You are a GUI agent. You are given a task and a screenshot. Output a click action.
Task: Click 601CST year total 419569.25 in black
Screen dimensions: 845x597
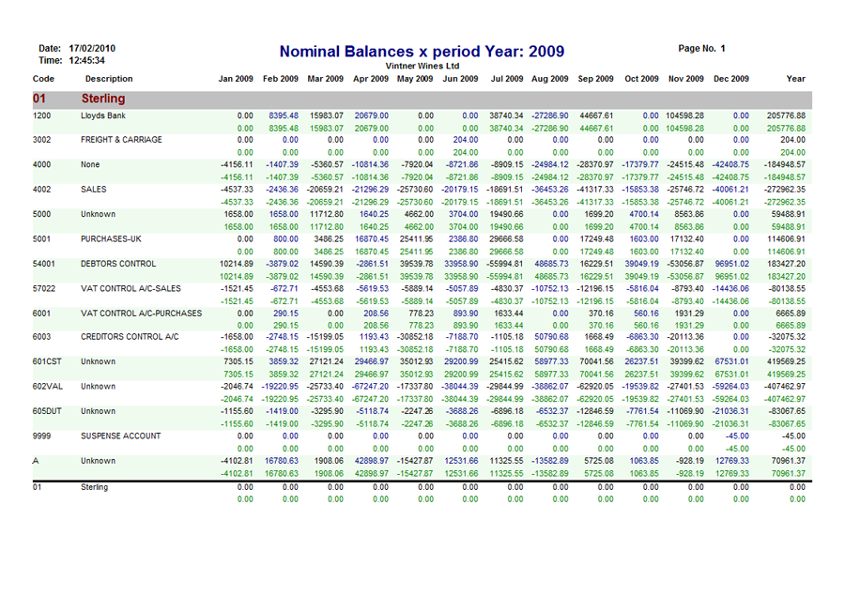786,361
